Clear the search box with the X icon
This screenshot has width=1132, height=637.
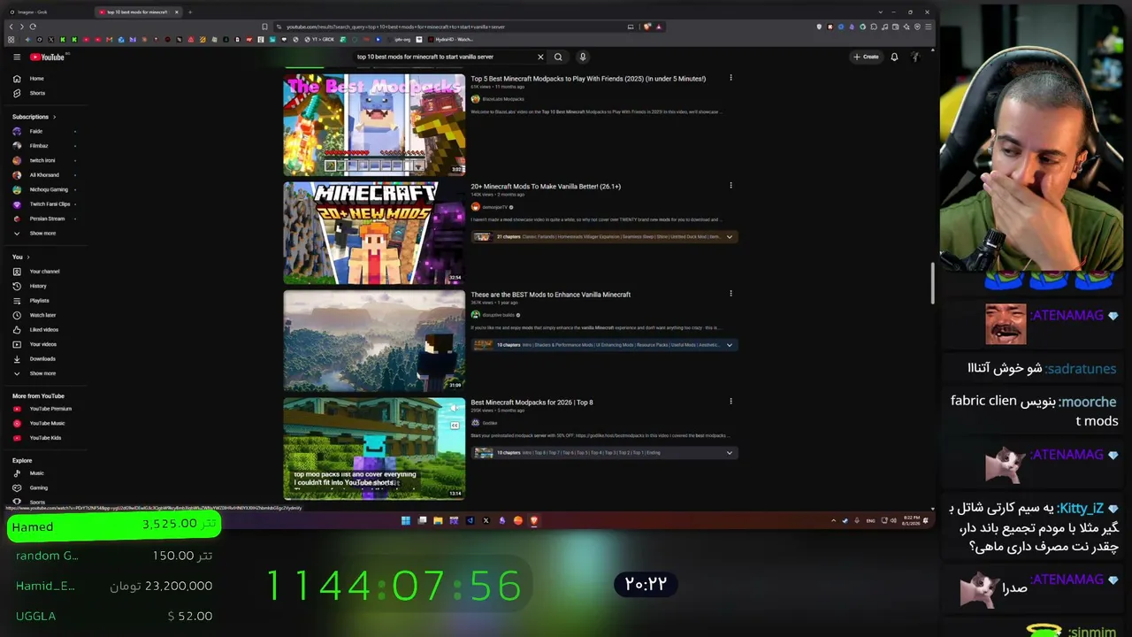540,57
